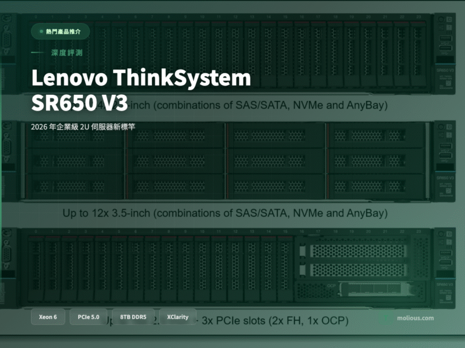This screenshot has height=348, width=465.
Task: Click the PCIe 5.0 tag
Action: (x=88, y=317)
